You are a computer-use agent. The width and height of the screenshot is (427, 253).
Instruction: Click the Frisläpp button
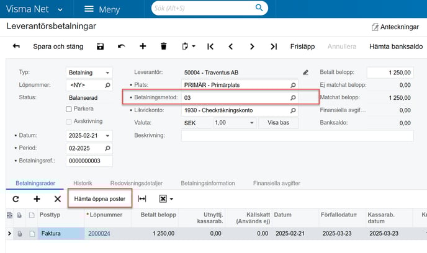303,47
